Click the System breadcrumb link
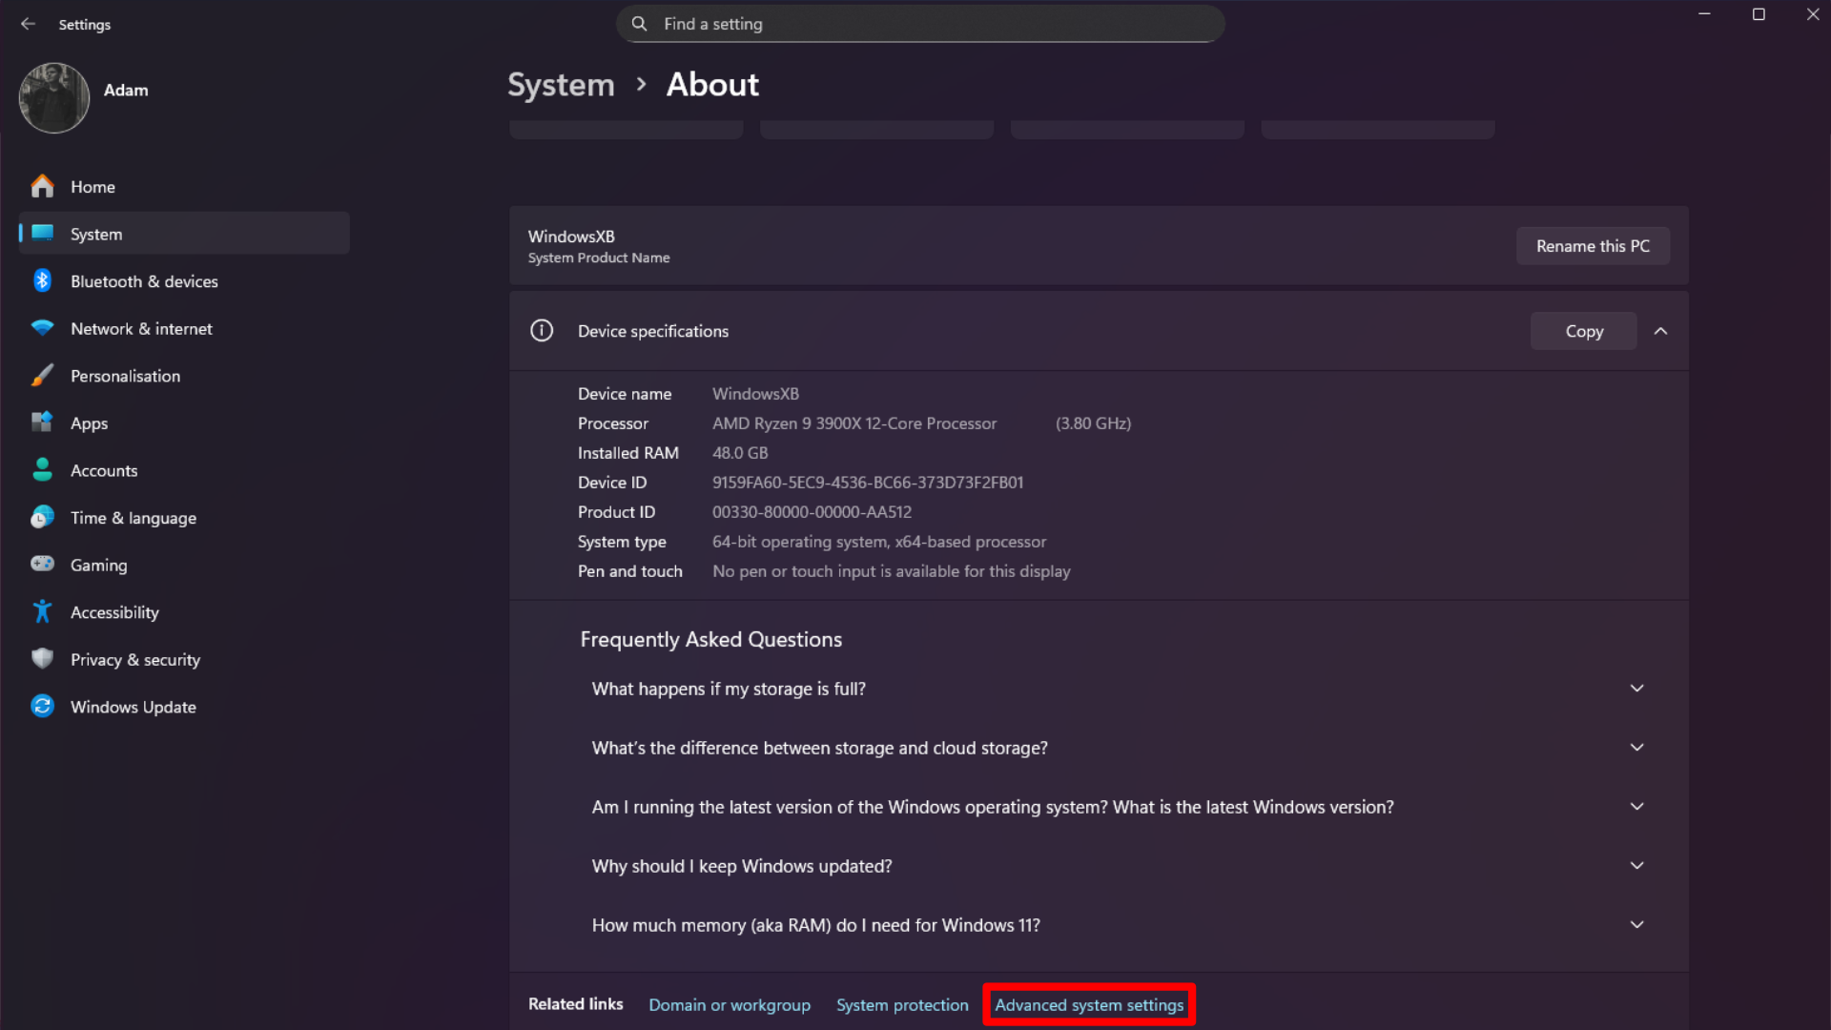Image resolution: width=1831 pixels, height=1030 pixels. point(561,85)
